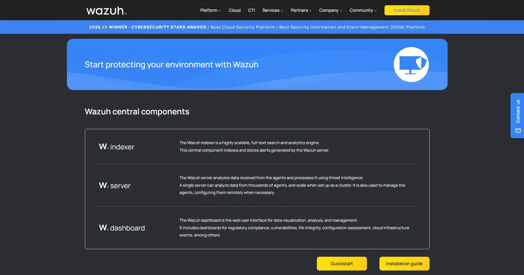Open the Platform dropdown menu
Viewport: 524px width, 275px height.
coord(210,10)
